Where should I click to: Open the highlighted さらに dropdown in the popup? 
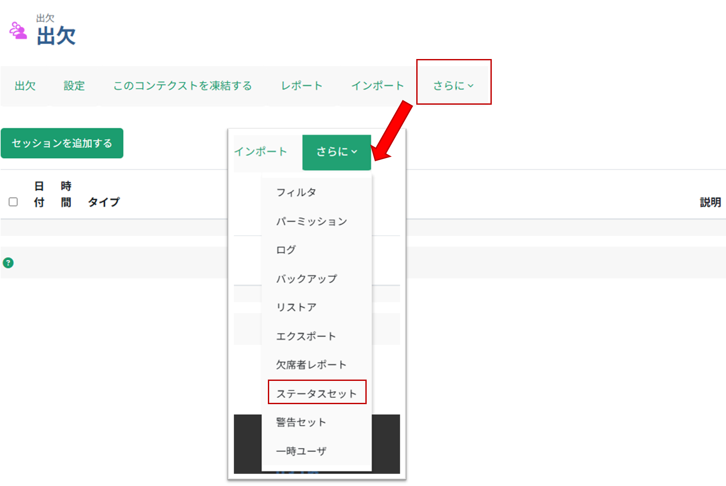tap(336, 152)
